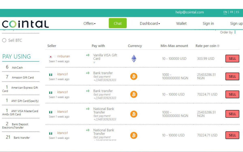Open the Order by three-dots menu
Screen dimensions: 243x152
coord(235,32)
